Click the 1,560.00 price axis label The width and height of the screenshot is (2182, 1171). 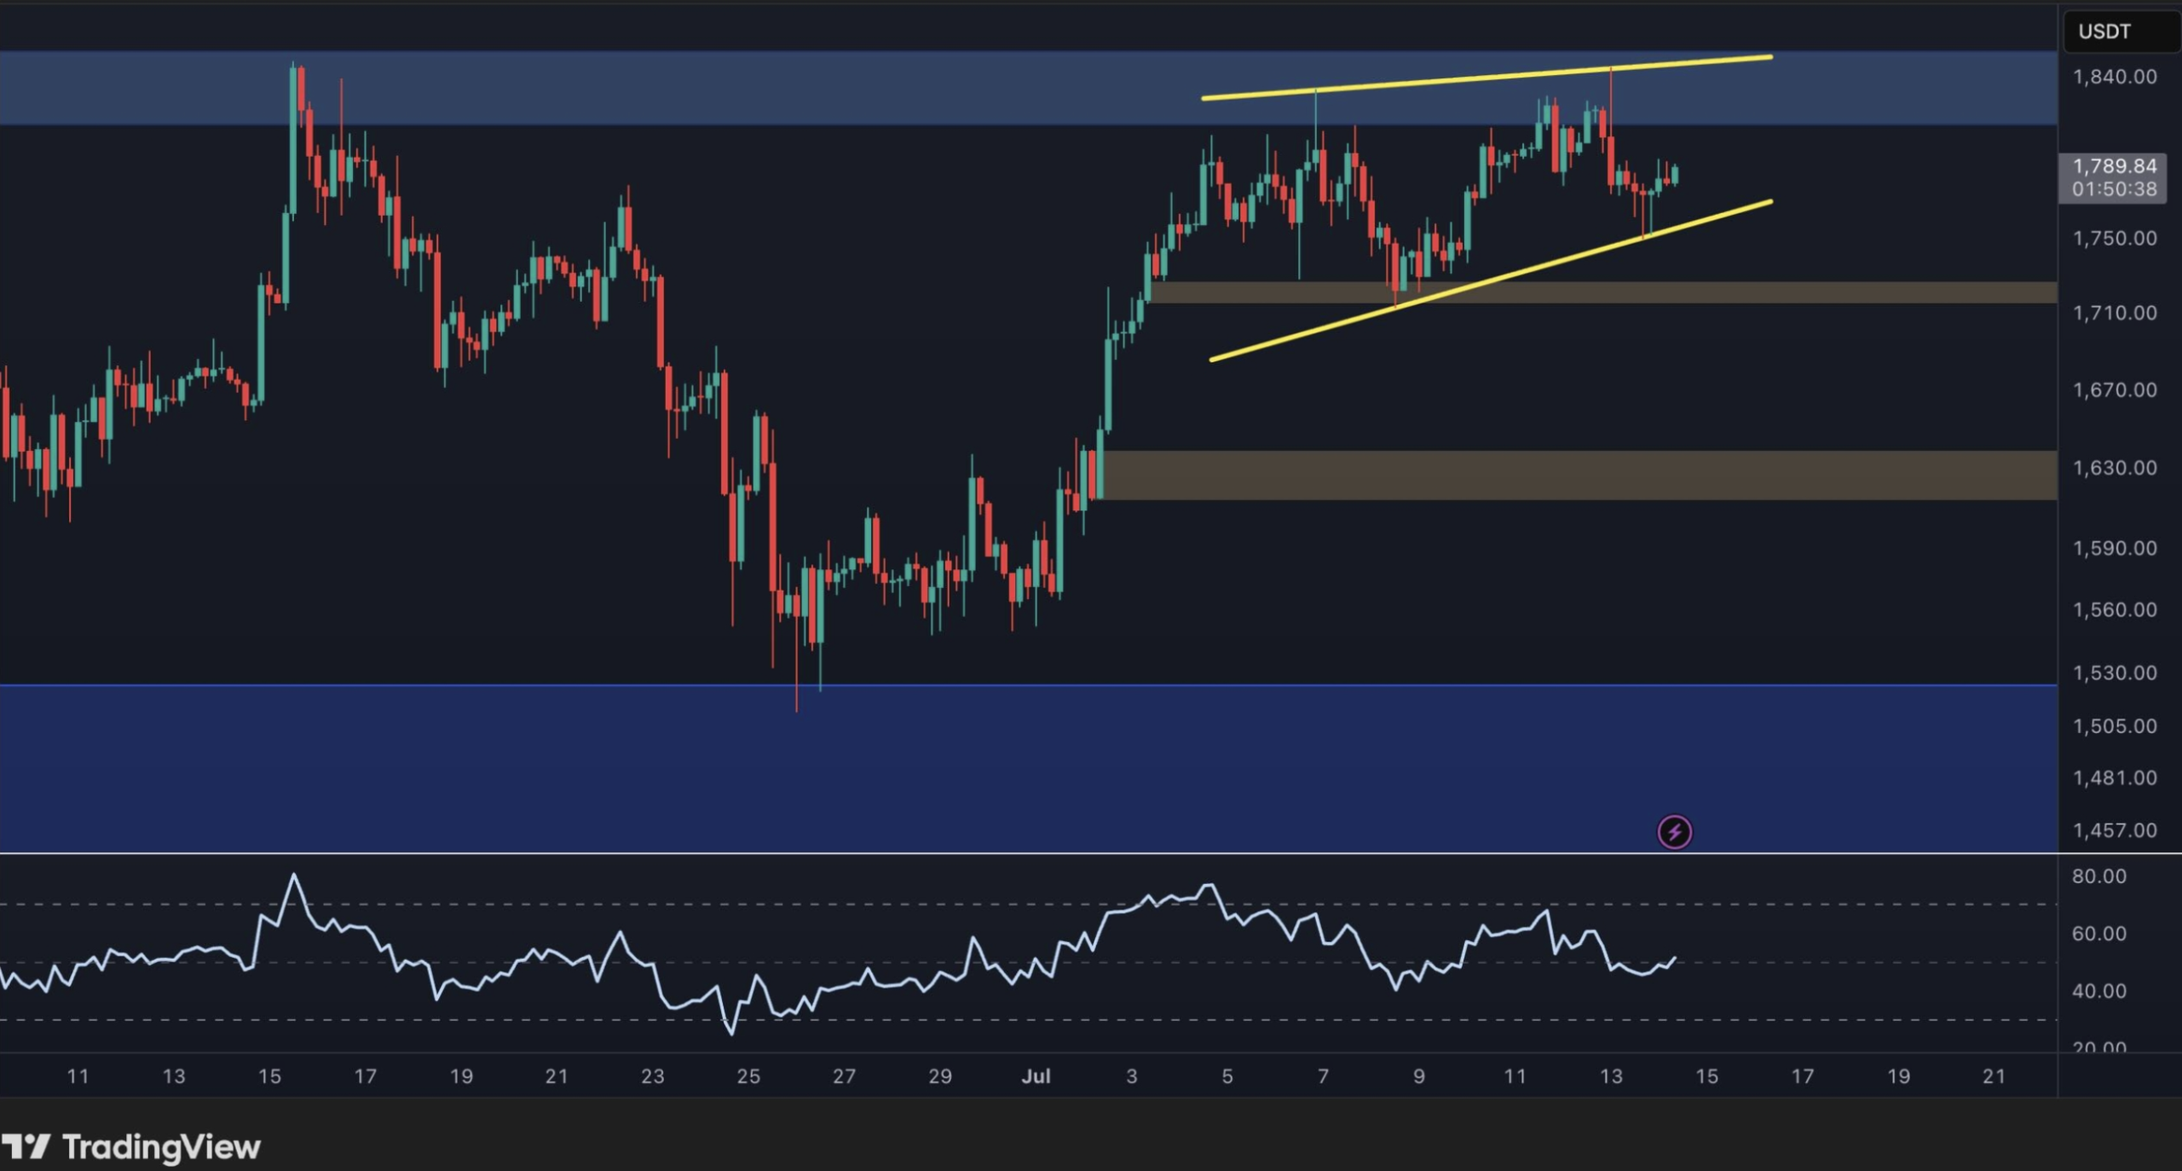2115,610
